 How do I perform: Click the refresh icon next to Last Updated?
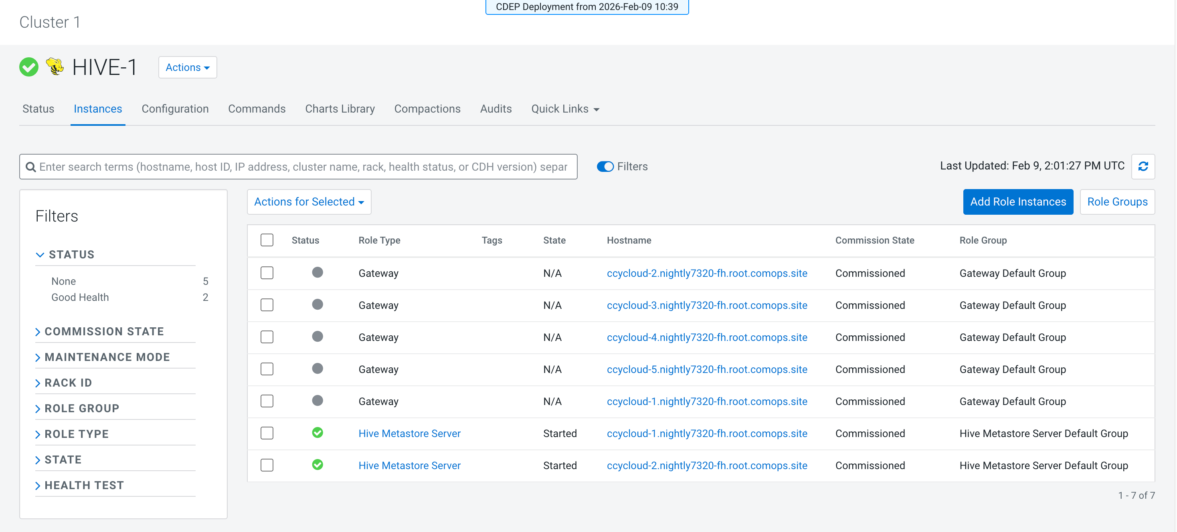click(x=1143, y=167)
